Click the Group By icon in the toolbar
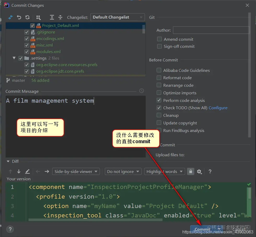The height and width of the screenshot is (237, 256). [38, 17]
